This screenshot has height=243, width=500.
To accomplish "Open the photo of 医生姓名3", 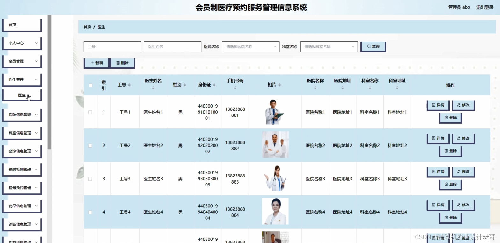I will pyautogui.click(x=275, y=178).
